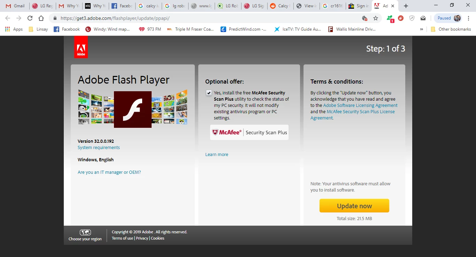This screenshot has height=257, width=476.
Task: Switch to the HTG 'Why Y' tab
Action: 95,6
